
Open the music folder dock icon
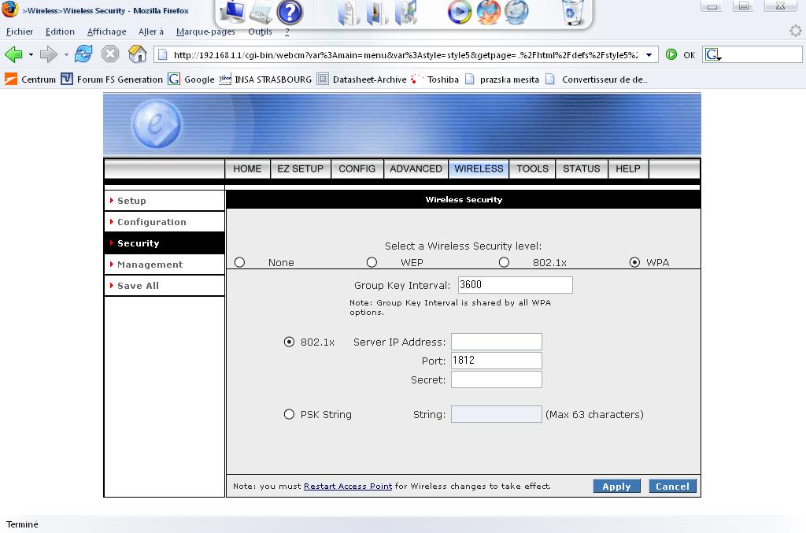point(406,12)
